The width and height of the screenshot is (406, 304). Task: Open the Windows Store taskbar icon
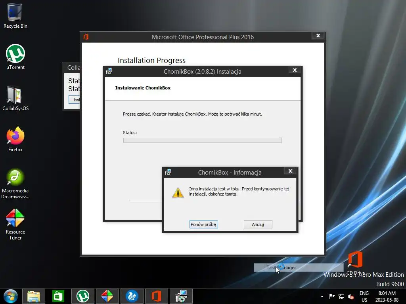tap(58, 296)
